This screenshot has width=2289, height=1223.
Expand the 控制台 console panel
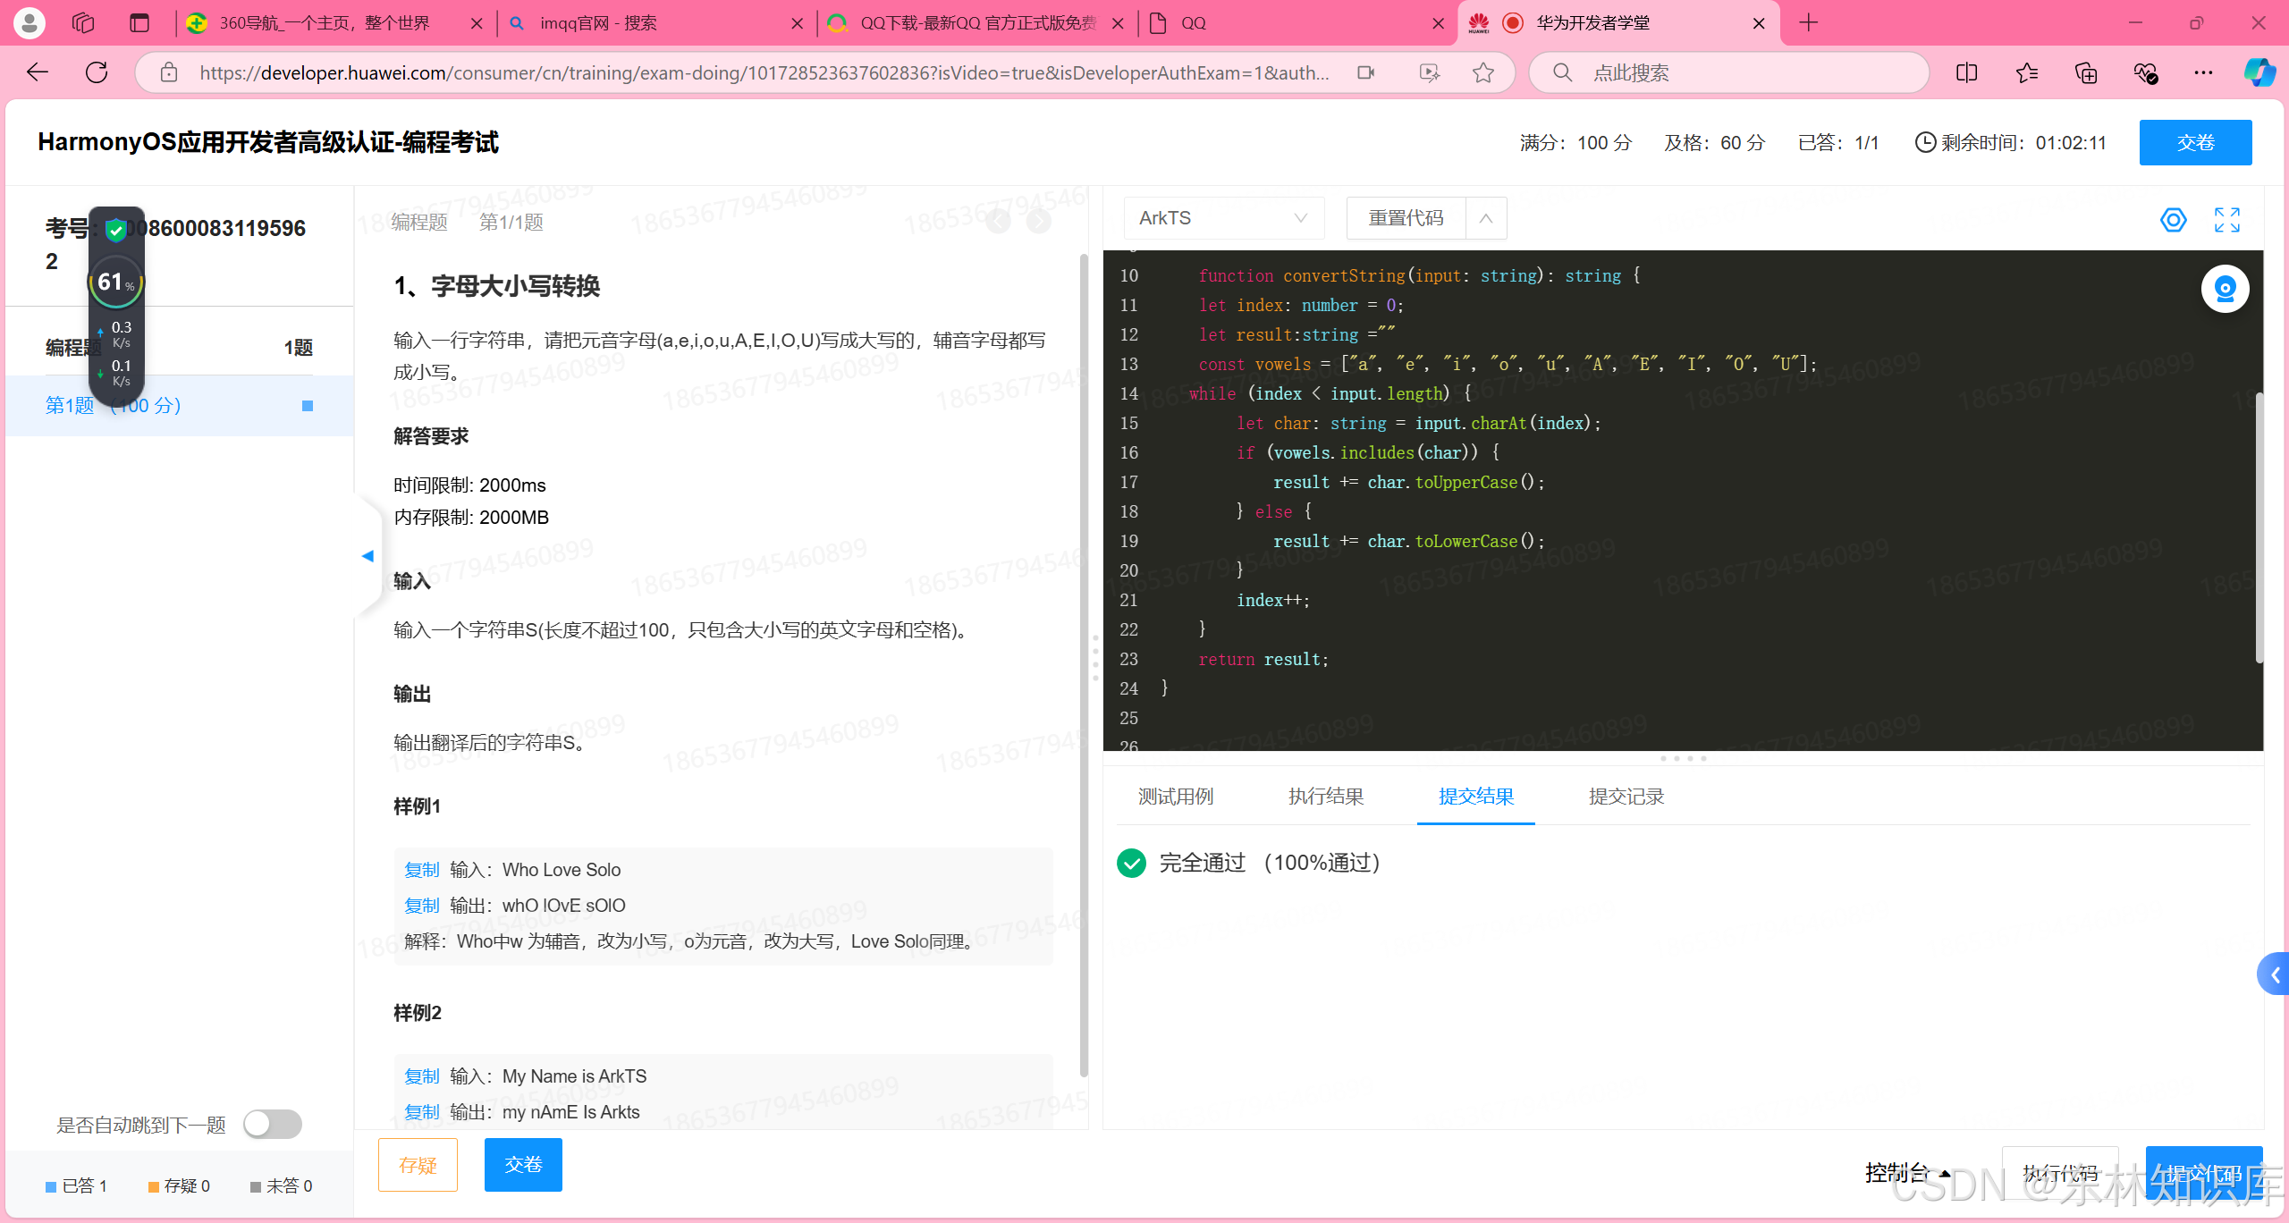pyautogui.click(x=1906, y=1172)
